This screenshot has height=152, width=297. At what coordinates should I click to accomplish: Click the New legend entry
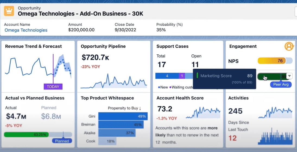tap(163, 87)
